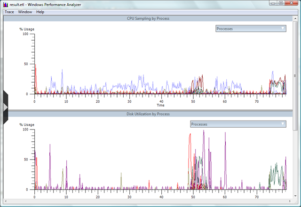Select the CPU Sampling by Process header
The width and height of the screenshot is (301, 207).
tap(148, 18)
